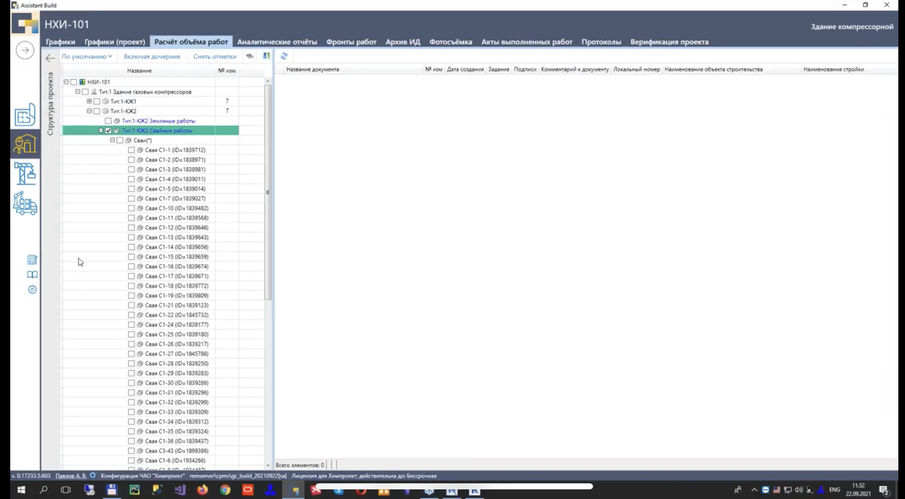
Task: Click the blue refresh arrows icon
Action: pos(284,56)
